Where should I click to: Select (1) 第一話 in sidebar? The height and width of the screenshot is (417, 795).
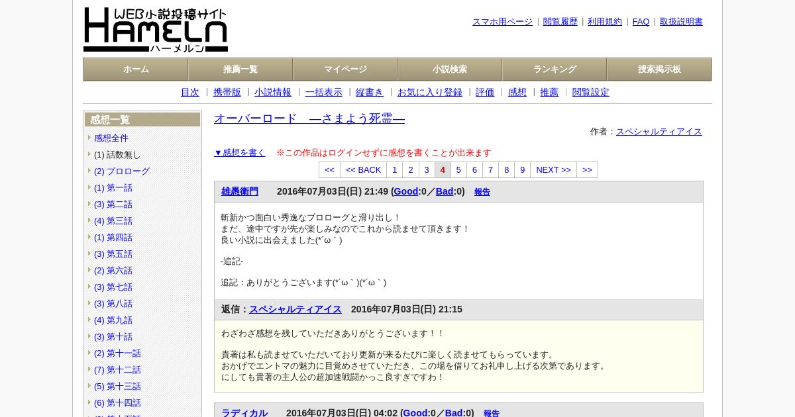click(x=113, y=188)
